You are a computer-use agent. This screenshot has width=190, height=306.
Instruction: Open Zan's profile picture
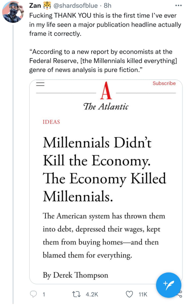click(13, 12)
